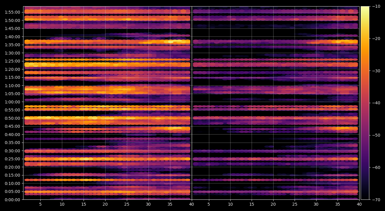Click the 0:20:00 y-axis tick label
The image size is (385, 211).
pos(12,167)
